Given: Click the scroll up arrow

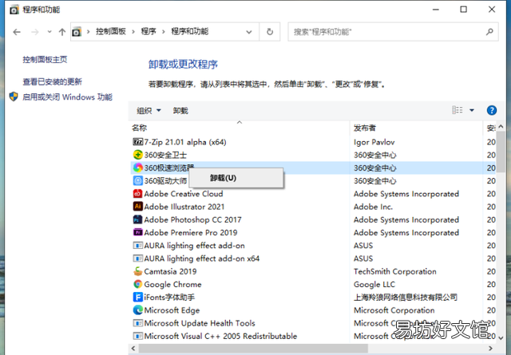Looking at the screenshot, I should (501, 126).
